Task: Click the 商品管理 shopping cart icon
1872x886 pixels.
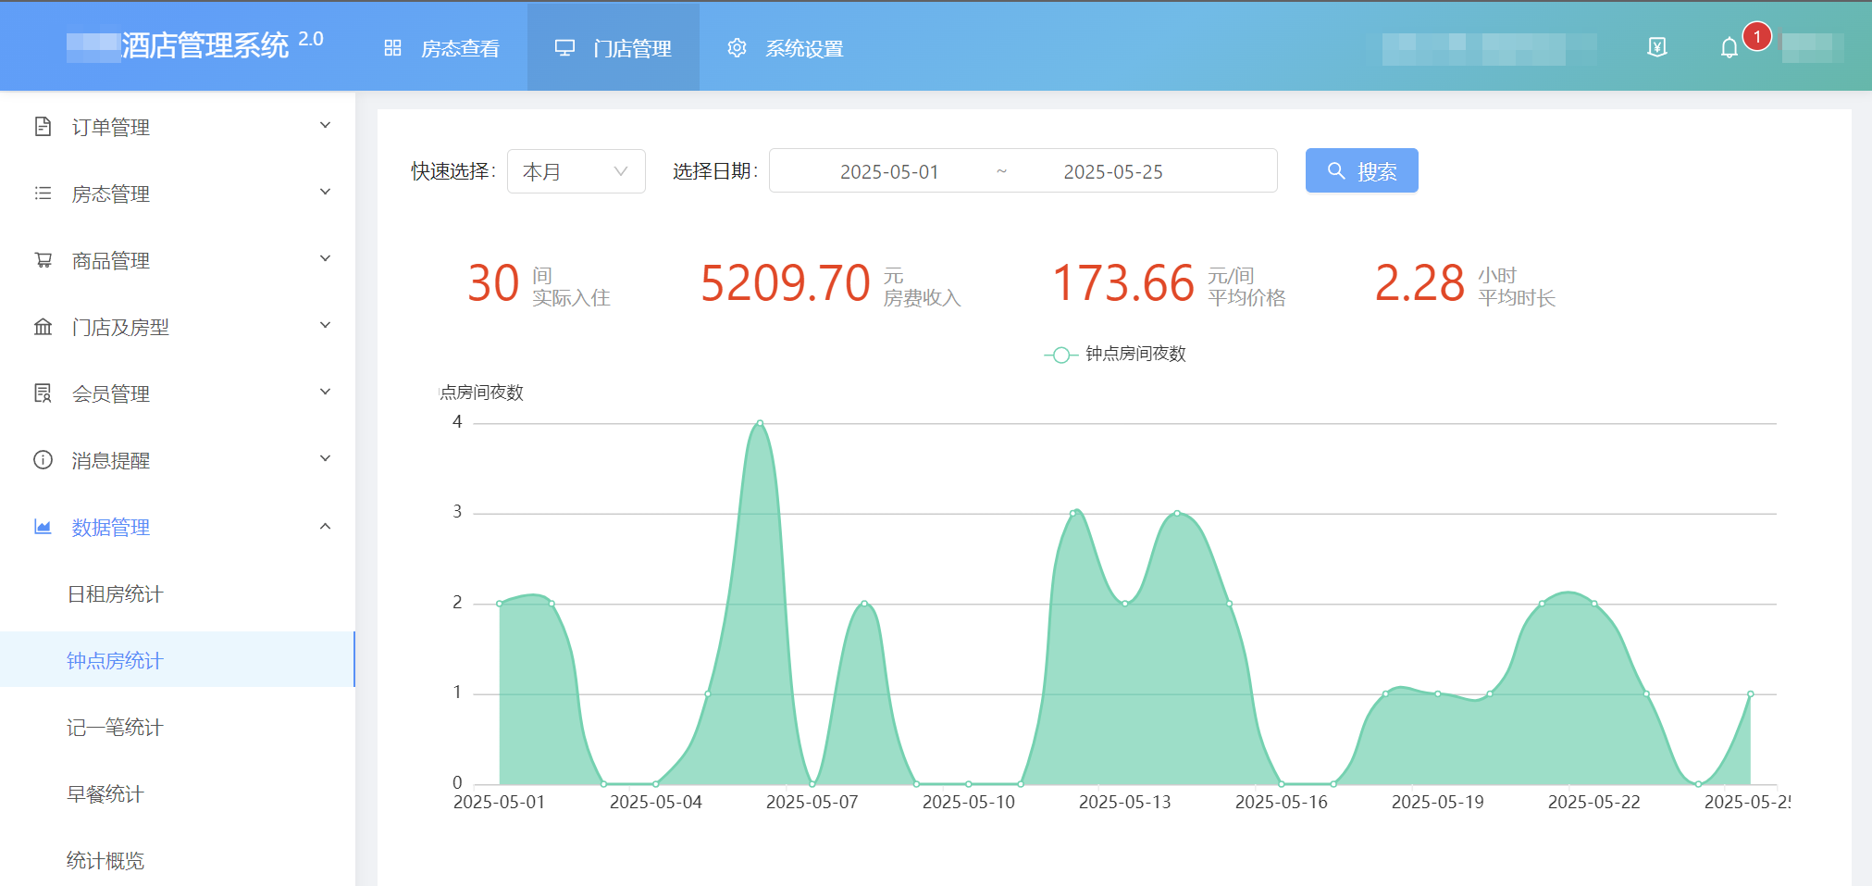Action: pos(43,260)
